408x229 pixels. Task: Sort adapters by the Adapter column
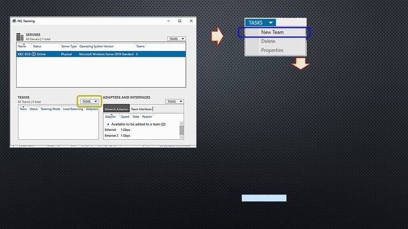tap(110, 116)
